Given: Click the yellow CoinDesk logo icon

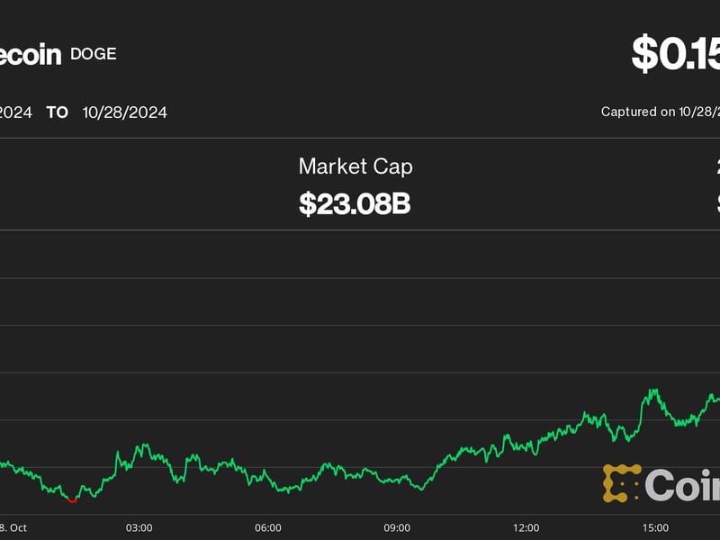Looking at the screenshot, I should [621, 482].
